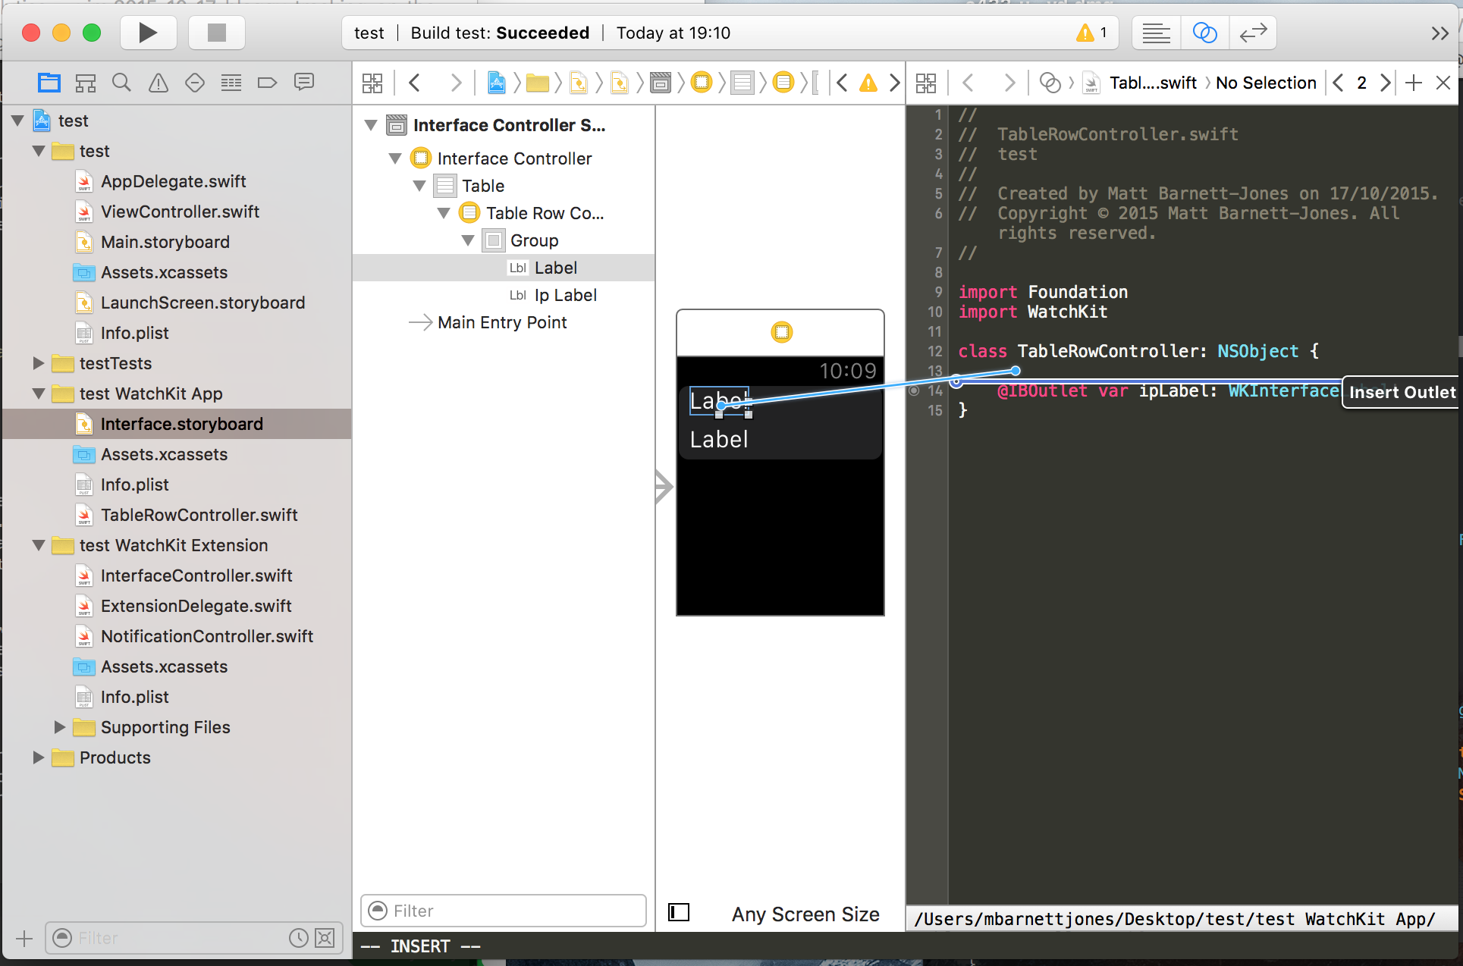
Task: Expand the Supporting Files folder
Action: (x=60, y=727)
